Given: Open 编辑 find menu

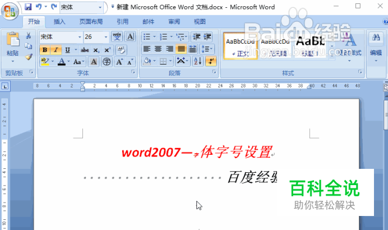Looking at the screenshot, I should [x=376, y=47].
